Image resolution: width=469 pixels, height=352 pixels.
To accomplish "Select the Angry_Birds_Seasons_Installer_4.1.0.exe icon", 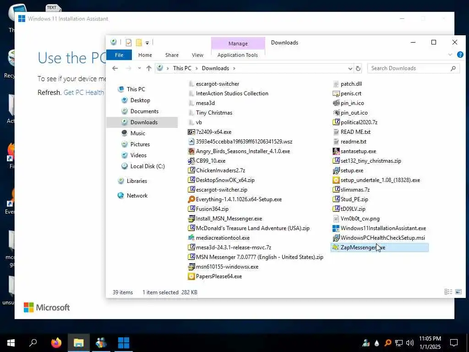I will click(191, 151).
